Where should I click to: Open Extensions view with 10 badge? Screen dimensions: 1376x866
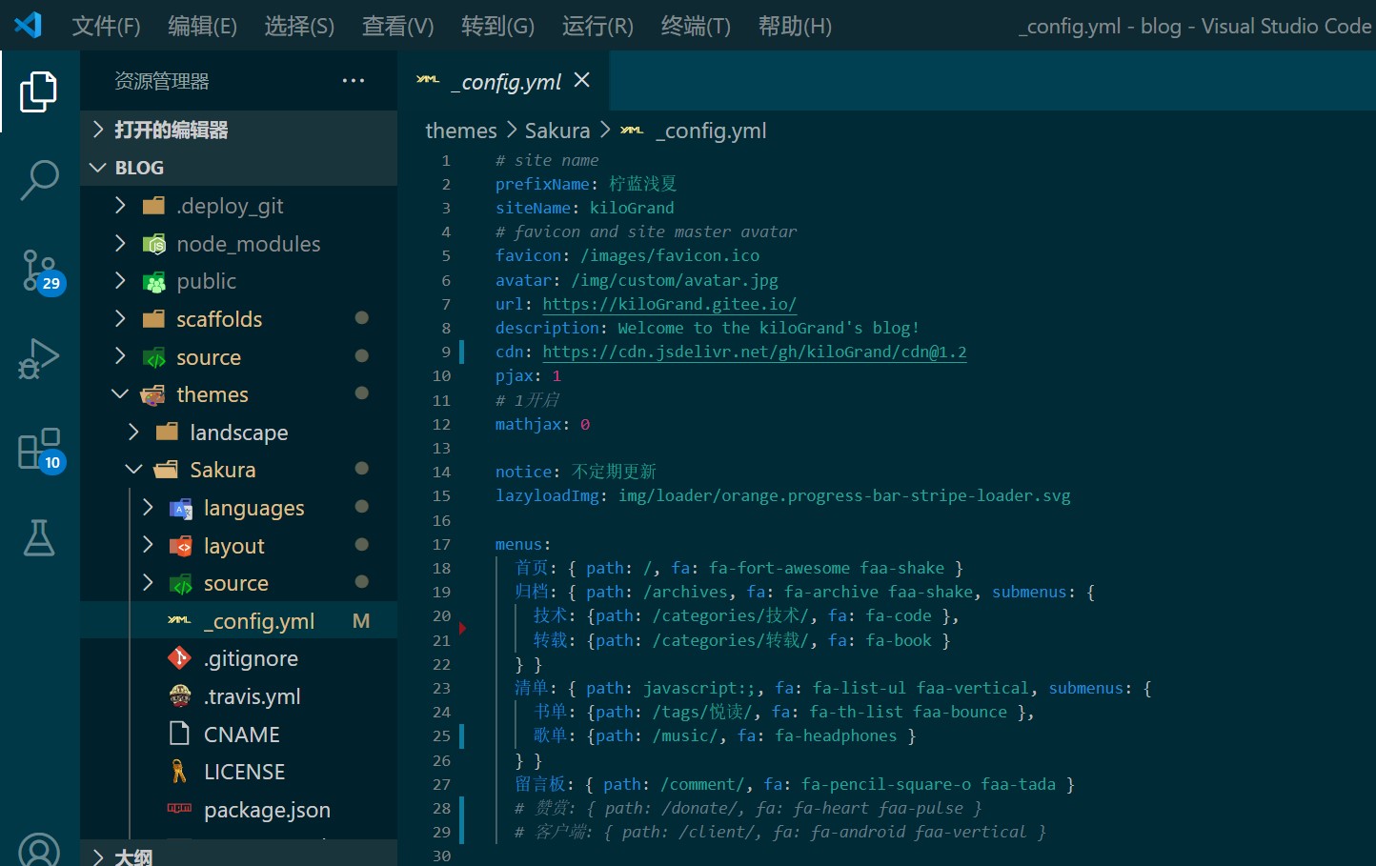[x=42, y=450]
